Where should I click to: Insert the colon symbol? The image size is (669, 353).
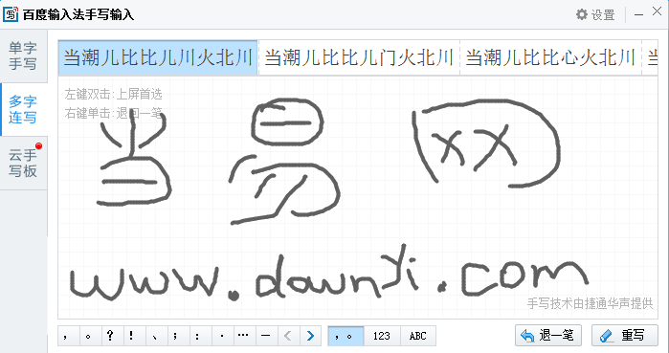tap(201, 336)
